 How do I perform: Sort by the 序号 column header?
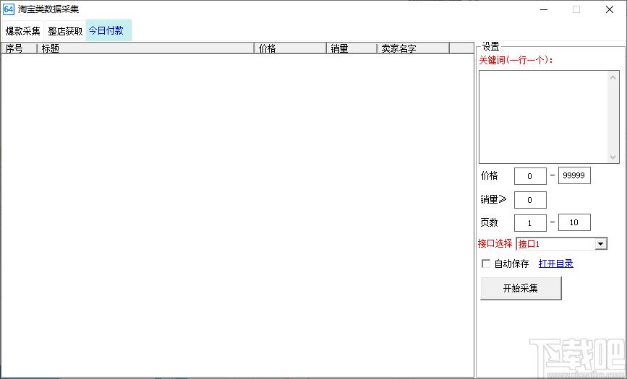click(x=20, y=48)
